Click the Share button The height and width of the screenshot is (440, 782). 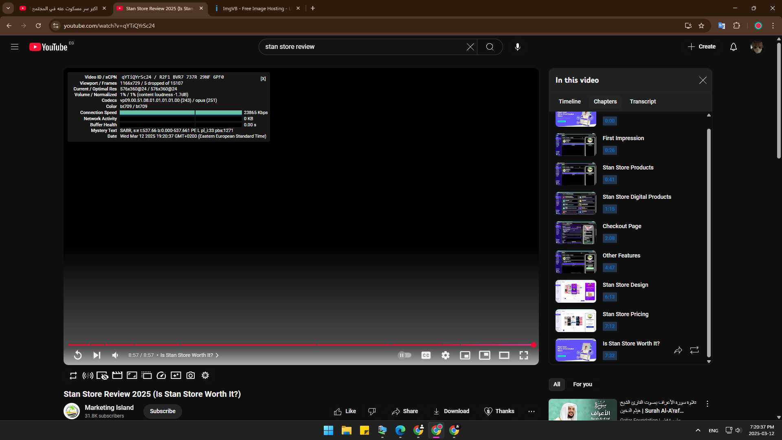pyautogui.click(x=405, y=411)
